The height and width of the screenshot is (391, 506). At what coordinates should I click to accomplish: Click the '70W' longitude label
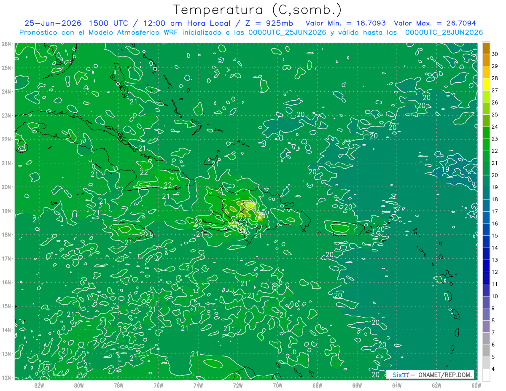point(277,385)
